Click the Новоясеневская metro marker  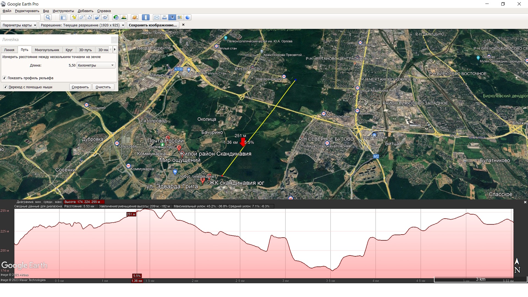[x=284, y=76]
